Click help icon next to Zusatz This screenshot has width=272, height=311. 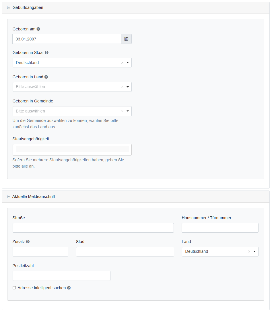click(x=28, y=242)
